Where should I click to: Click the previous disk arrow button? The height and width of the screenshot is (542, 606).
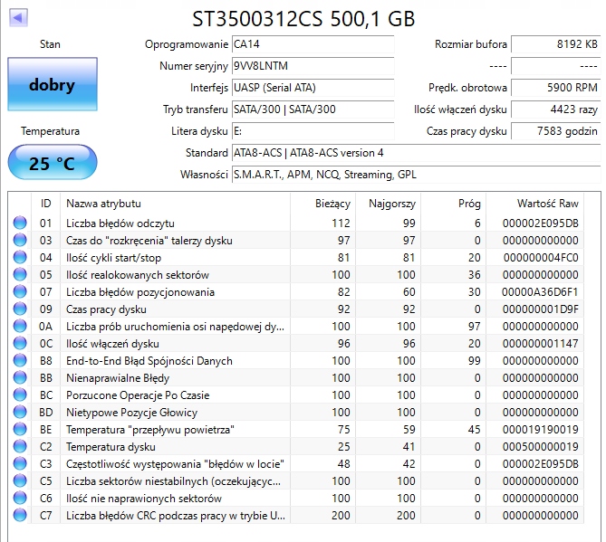point(17,17)
